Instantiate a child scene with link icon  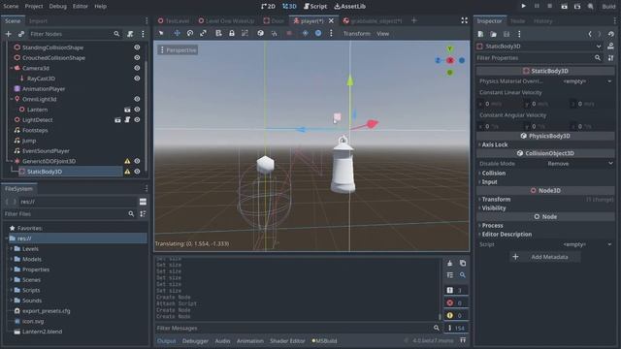tap(21, 34)
